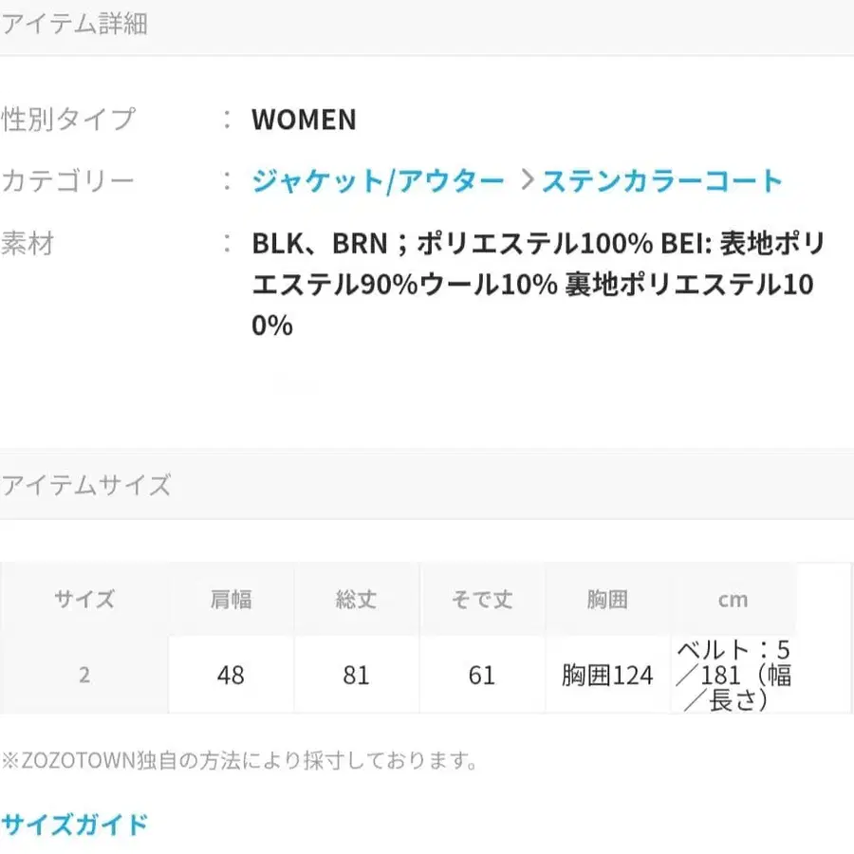Select the そで丈 sleeve length header

click(482, 599)
